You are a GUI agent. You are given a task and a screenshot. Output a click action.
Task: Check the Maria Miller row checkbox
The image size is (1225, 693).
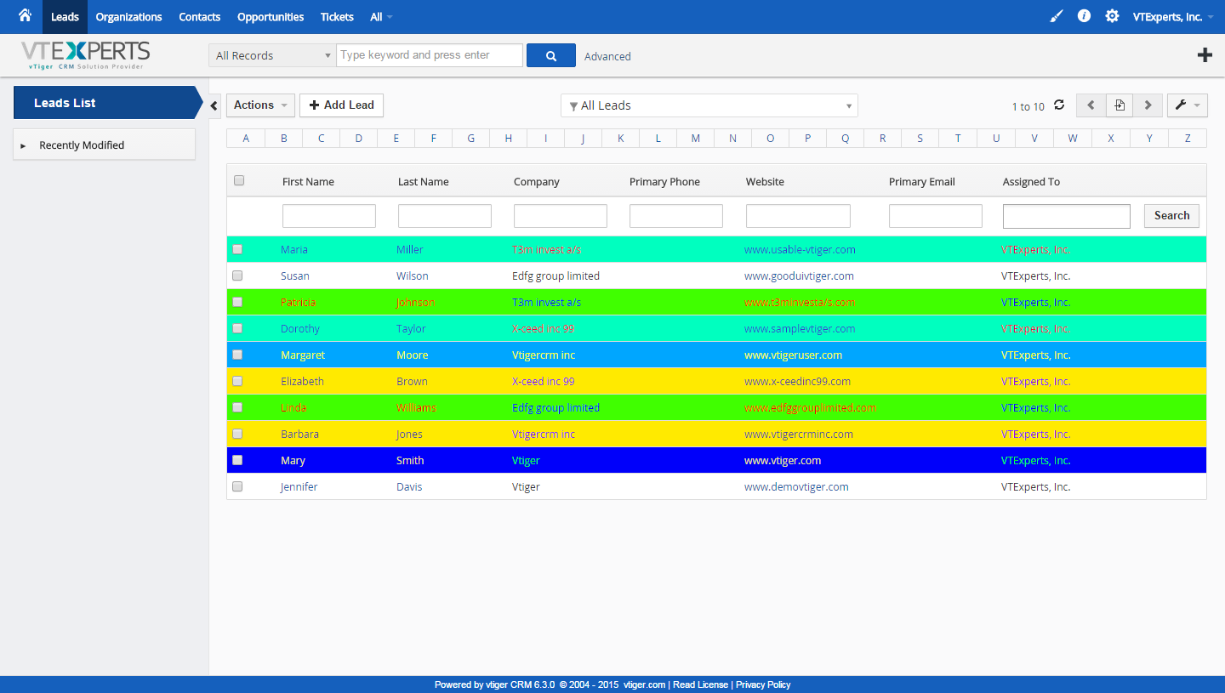click(237, 249)
